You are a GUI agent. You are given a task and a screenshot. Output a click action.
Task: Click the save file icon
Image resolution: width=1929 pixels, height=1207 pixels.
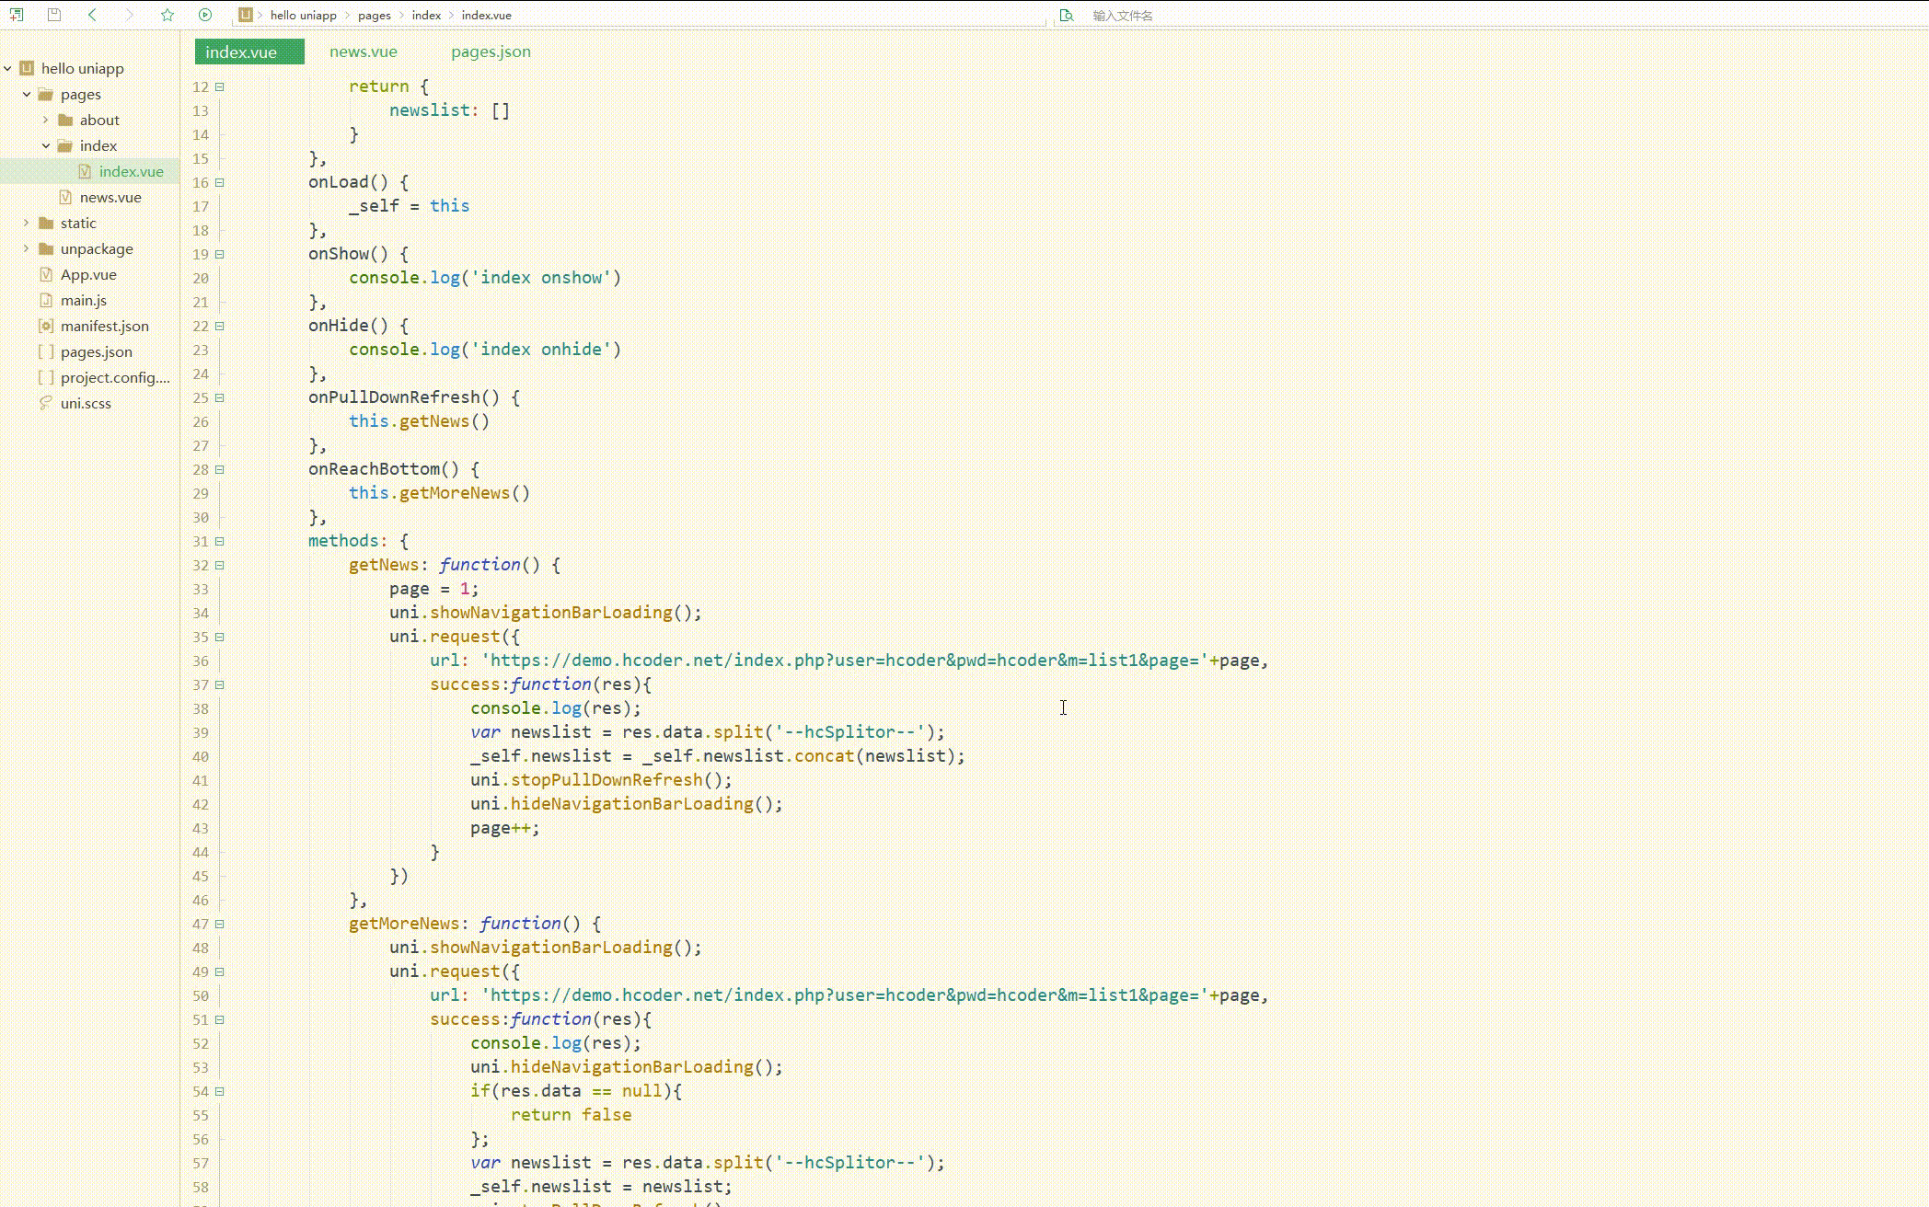point(54,15)
